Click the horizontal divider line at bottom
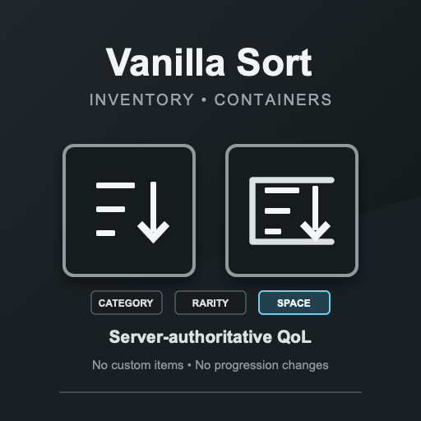The height and width of the screenshot is (421, 421). pos(210,392)
